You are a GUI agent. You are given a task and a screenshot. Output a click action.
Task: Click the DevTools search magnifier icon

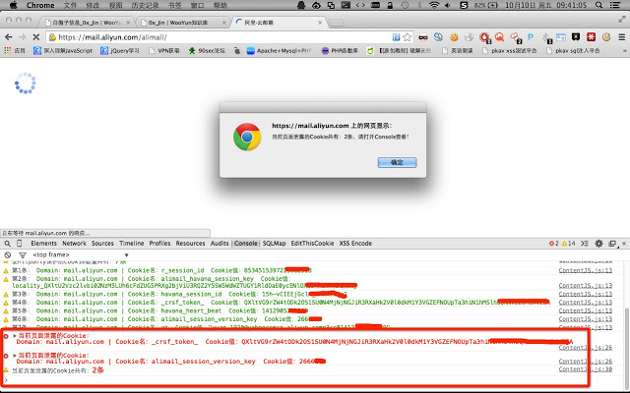8,244
